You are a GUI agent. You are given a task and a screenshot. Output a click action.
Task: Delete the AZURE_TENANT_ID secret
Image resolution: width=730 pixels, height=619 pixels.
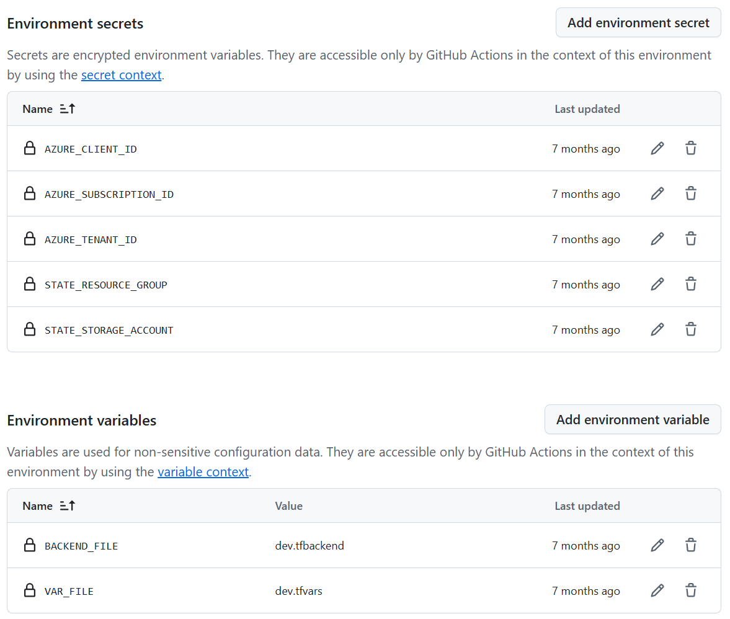pyautogui.click(x=691, y=239)
